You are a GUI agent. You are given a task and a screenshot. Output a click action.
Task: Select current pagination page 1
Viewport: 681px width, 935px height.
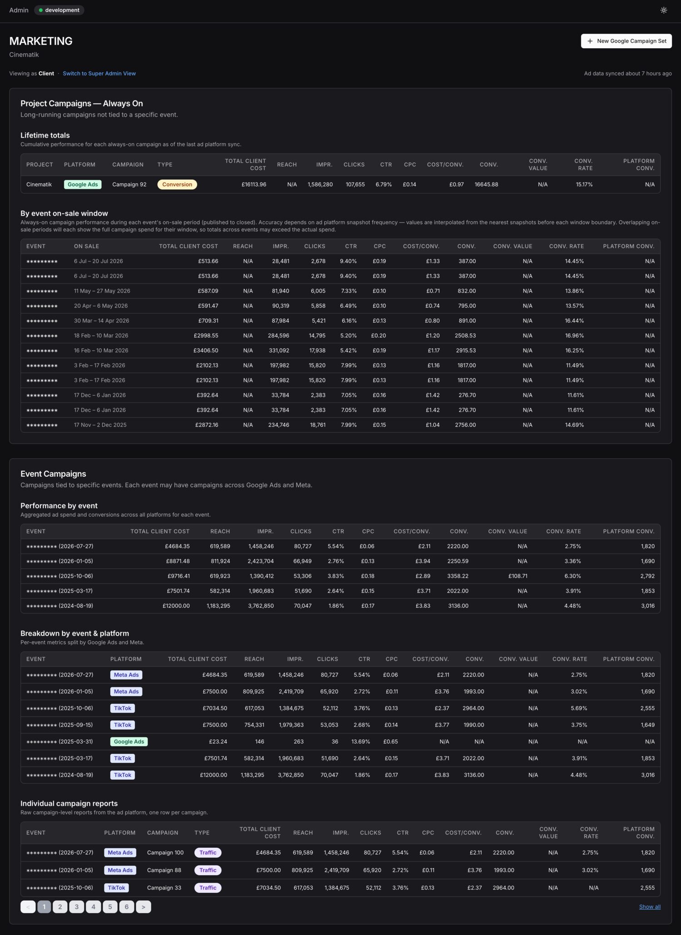(x=44, y=906)
